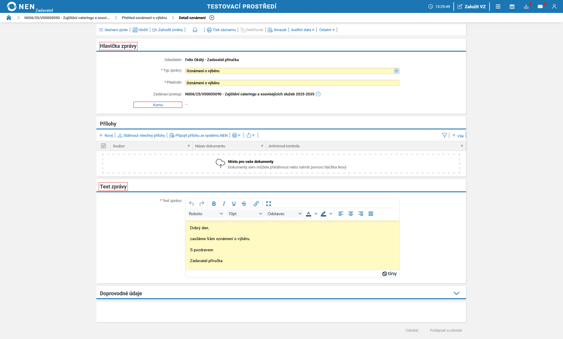Open the Typ zprávy dropdown
The height and width of the screenshot is (339, 563).
pos(396,71)
